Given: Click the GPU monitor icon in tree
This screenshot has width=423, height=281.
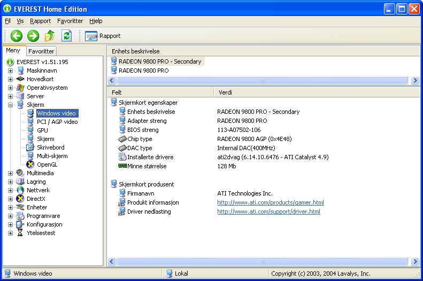Looking at the screenshot, I should (30, 130).
